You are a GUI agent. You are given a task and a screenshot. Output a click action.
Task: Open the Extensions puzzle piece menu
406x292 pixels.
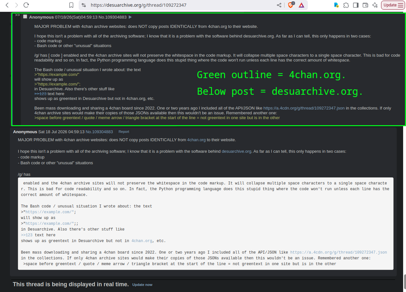pos(346,5)
